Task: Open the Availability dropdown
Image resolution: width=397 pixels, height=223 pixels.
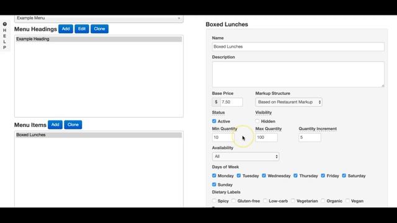Action: pyautogui.click(x=246, y=157)
